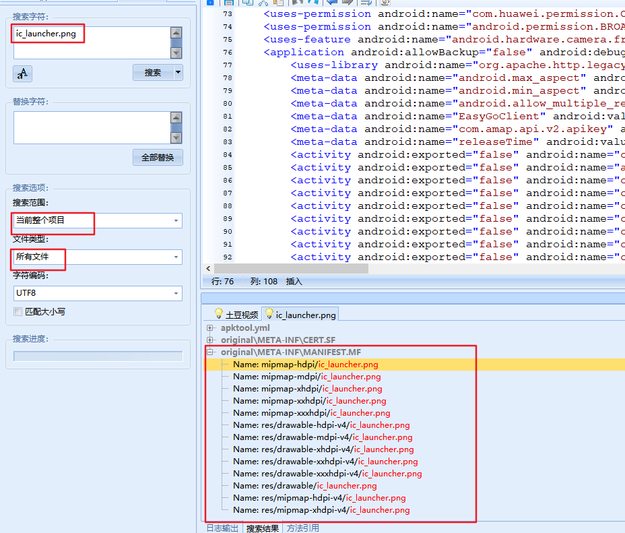Screen dimensions: 625x533
Task: Click the lightbulb icon on ic_launcher.png tab
Action: point(269,313)
